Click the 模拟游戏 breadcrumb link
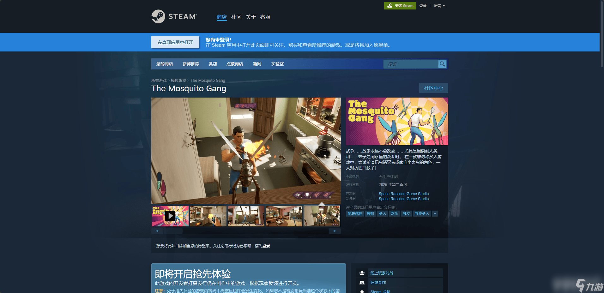604x293 pixels. coord(178,81)
